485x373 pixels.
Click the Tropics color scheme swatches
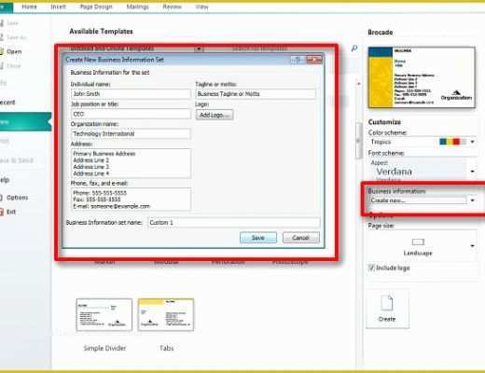(x=453, y=142)
